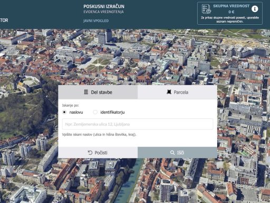This screenshot has width=270, height=203.
Task: Click the Skupna vrednost 0 € box
Action: point(230,13)
